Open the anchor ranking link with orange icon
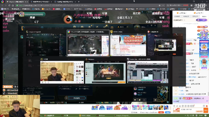The width and height of the screenshot is (209, 117). tap(182, 13)
